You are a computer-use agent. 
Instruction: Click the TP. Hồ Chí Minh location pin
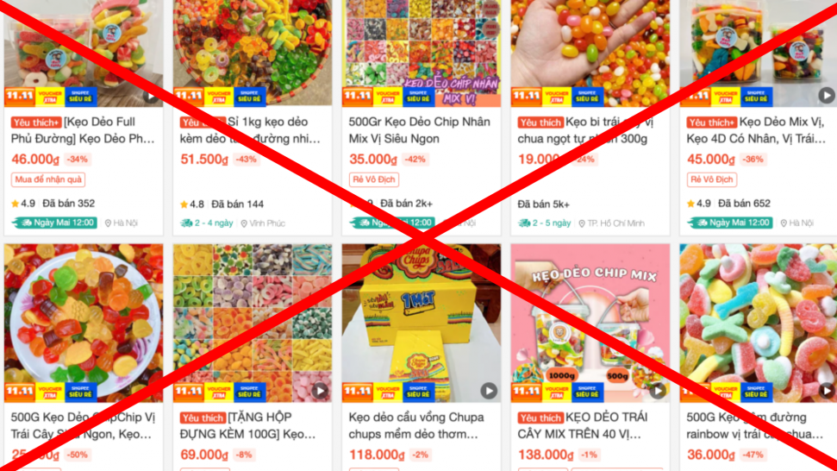[582, 223]
